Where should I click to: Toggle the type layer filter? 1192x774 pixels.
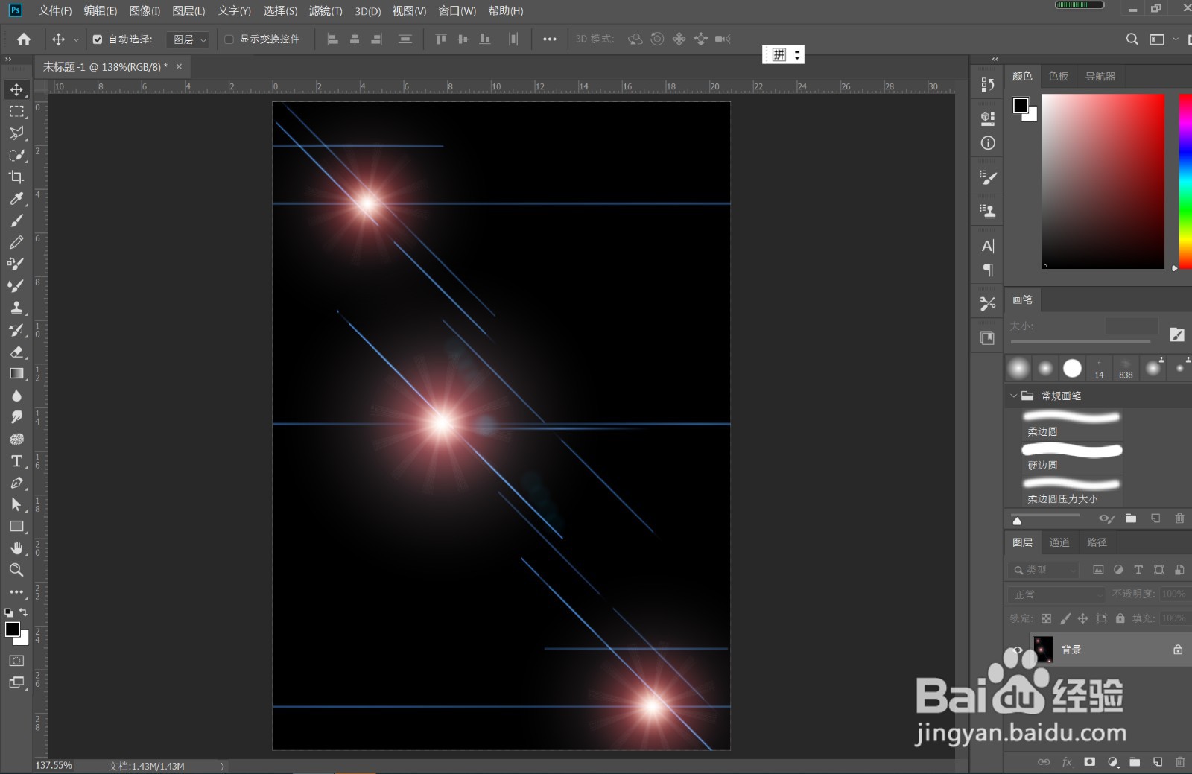[x=1138, y=570]
